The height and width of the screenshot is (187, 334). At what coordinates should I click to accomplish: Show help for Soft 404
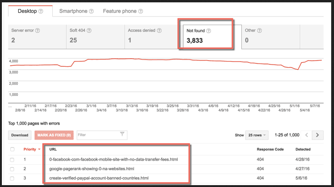pyautogui.click(x=89, y=31)
